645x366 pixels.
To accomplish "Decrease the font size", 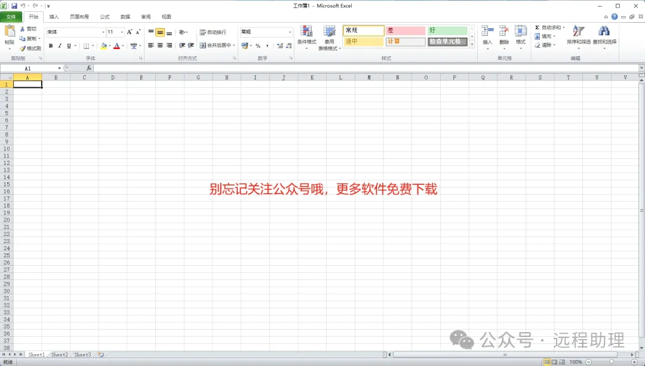I will [x=138, y=32].
